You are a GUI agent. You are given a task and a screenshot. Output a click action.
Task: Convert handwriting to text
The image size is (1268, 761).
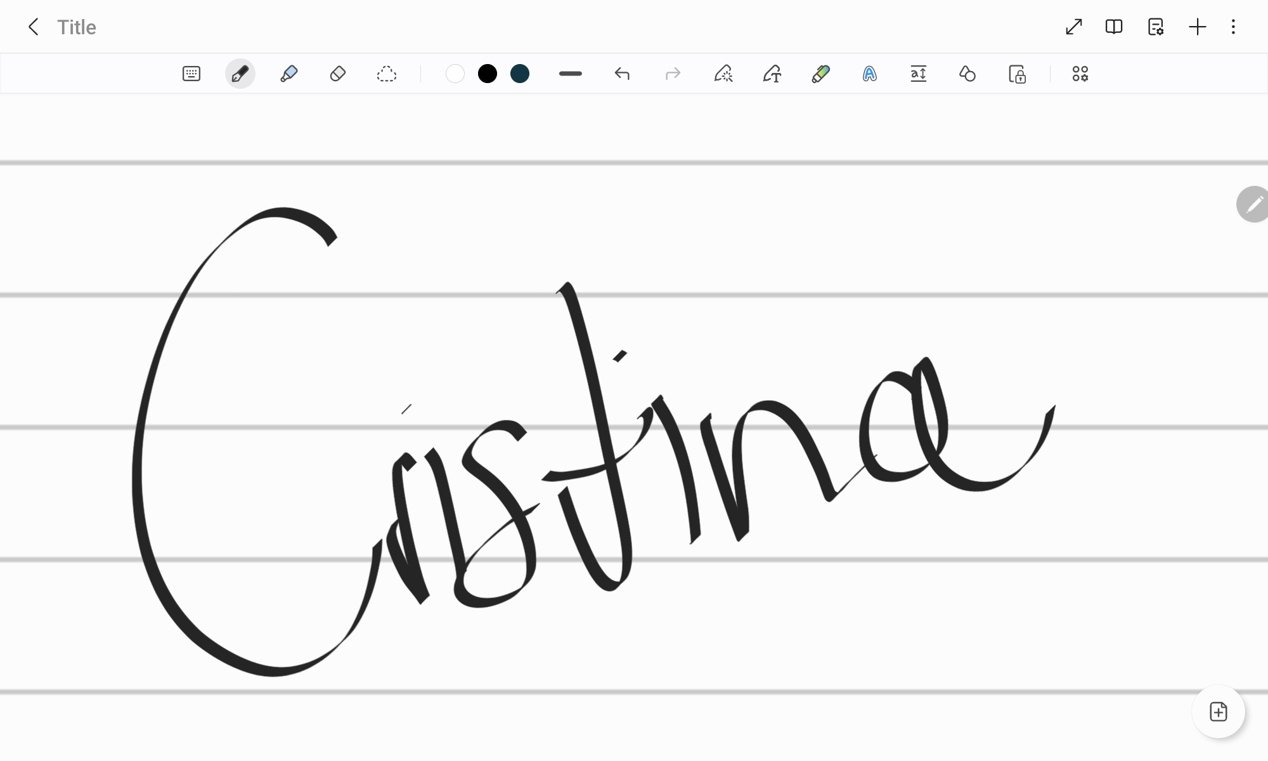click(772, 74)
